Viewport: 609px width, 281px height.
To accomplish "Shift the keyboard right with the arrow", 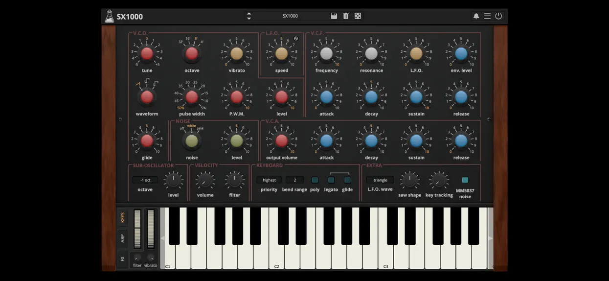I will tap(491, 238).
